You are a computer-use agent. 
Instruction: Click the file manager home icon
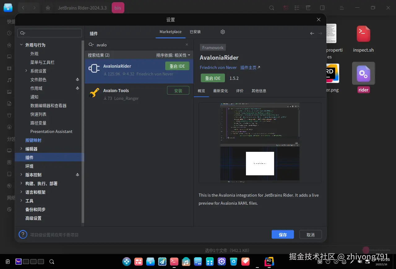[48, 8]
